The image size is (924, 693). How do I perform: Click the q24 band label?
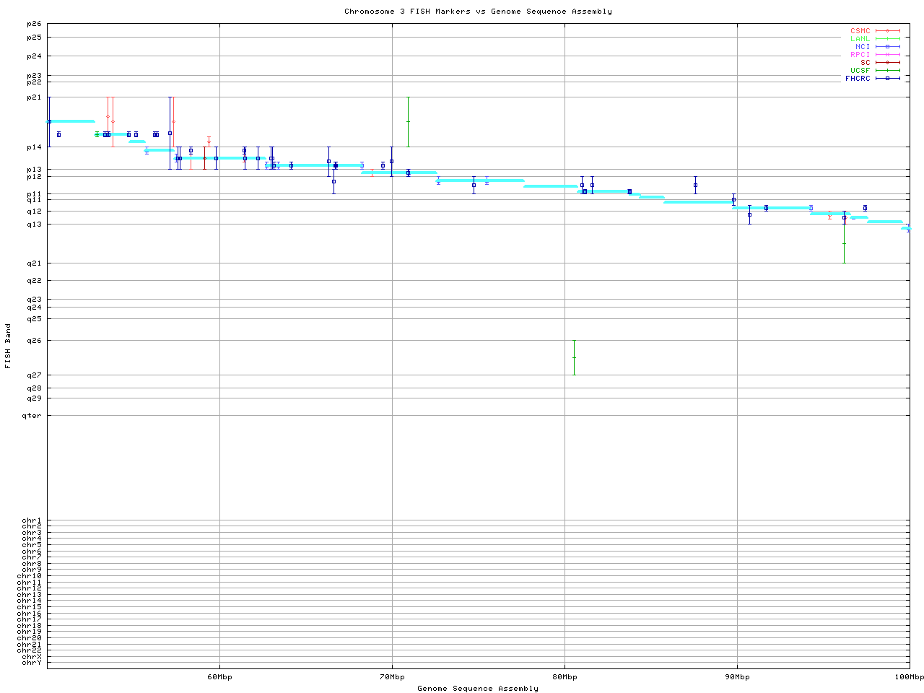point(35,308)
